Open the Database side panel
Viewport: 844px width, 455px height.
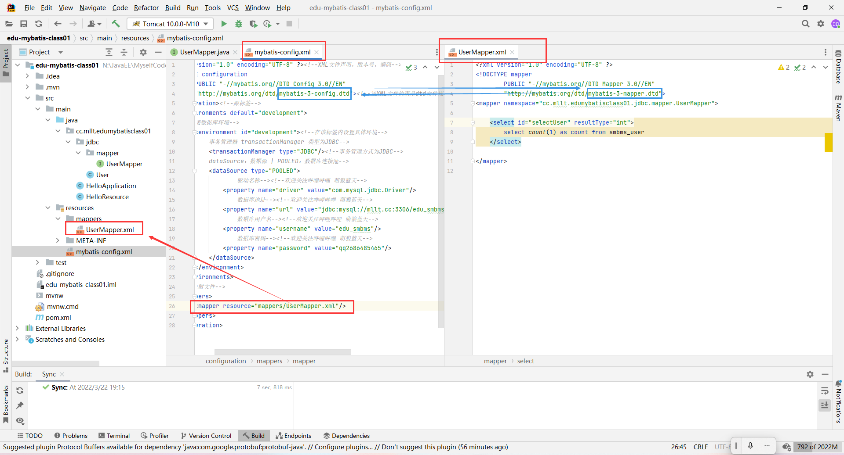pos(838,66)
